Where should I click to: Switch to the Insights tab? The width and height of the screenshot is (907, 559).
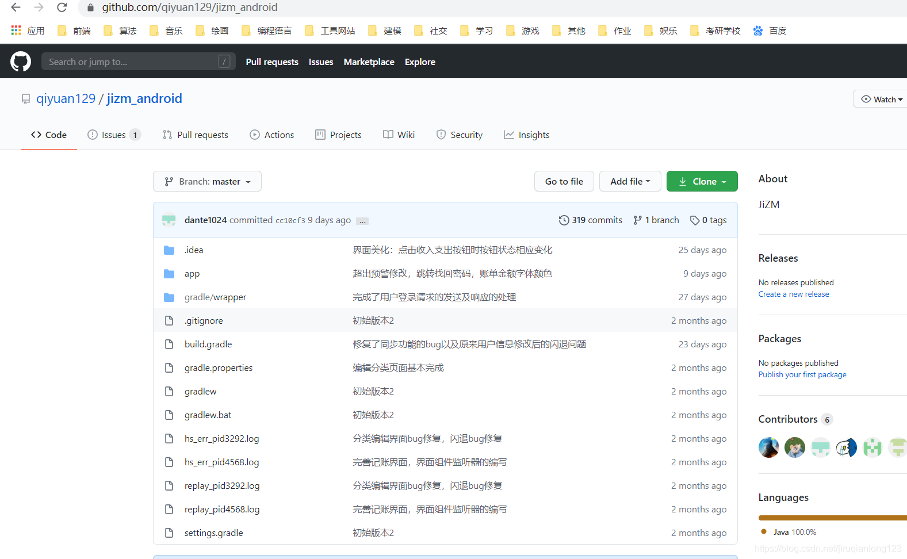click(527, 135)
